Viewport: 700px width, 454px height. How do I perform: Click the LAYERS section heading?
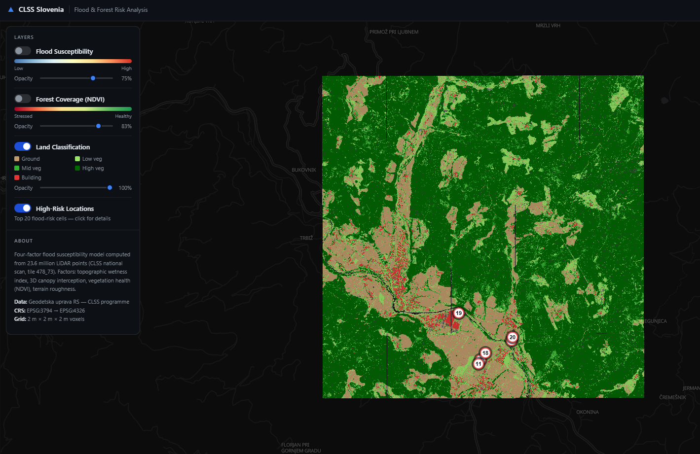click(24, 37)
